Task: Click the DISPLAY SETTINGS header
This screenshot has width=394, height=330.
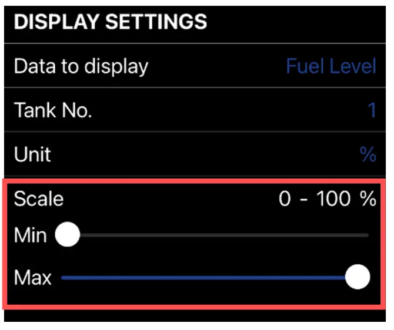Action: tap(110, 22)
